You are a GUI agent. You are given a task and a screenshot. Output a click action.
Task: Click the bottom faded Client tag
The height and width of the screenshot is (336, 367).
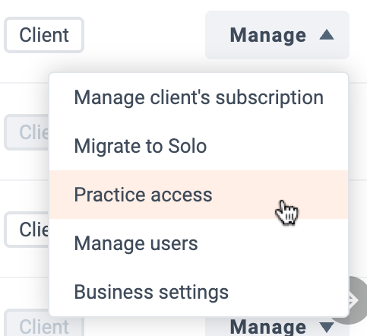tap(44, 325)
